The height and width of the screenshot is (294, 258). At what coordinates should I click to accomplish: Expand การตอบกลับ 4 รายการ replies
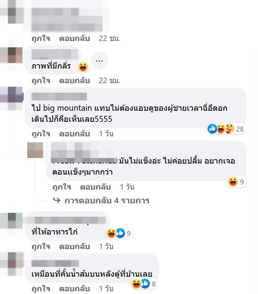107,201
